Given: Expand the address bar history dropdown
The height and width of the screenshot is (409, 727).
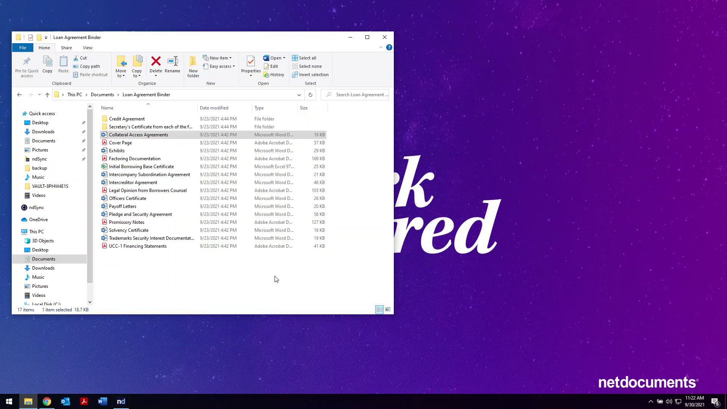Looking at the screenshot, I should click(299, 95).
